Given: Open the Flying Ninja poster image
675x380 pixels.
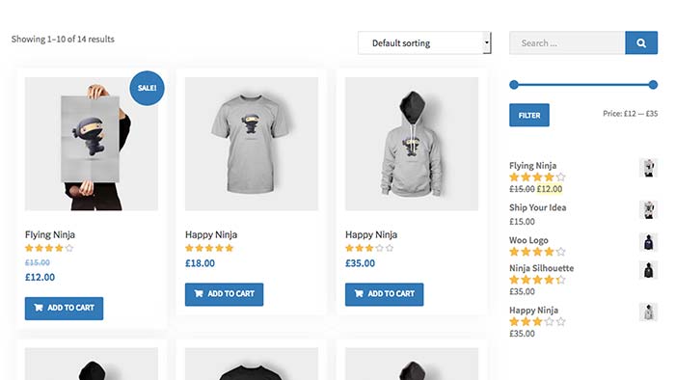Looking at the screenshot, I should tap(92, 144).
